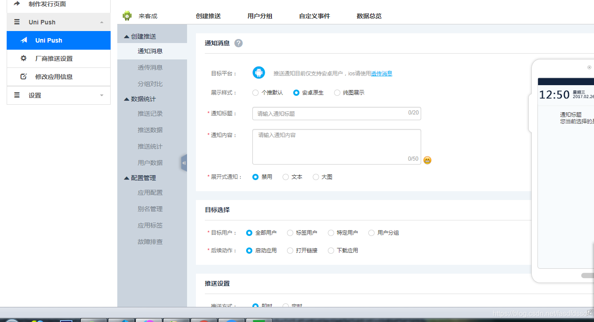The height and width of the screenshot is (322, 594).
Task: Open the 透传消息 link in the platform note
Action: (x=381, y=73)
